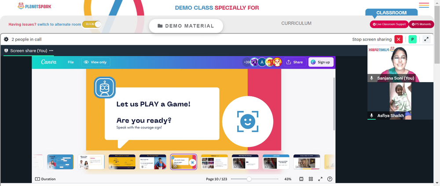Stop screen sharing with red X button

pos(399,39)
